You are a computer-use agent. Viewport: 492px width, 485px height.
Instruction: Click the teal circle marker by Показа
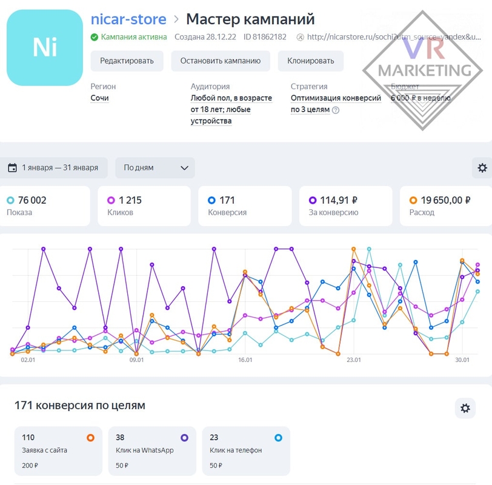[x=10, y=200]
